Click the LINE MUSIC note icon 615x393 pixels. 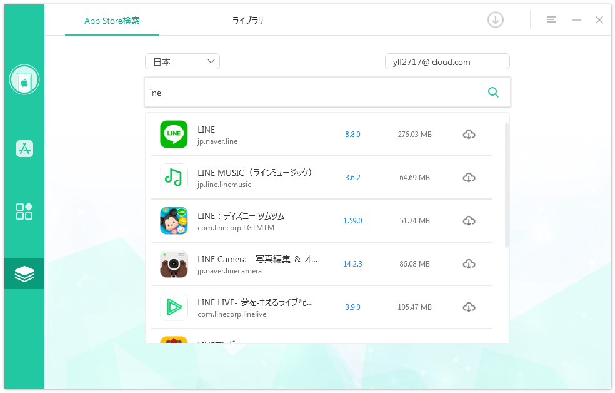click(174, 178)
